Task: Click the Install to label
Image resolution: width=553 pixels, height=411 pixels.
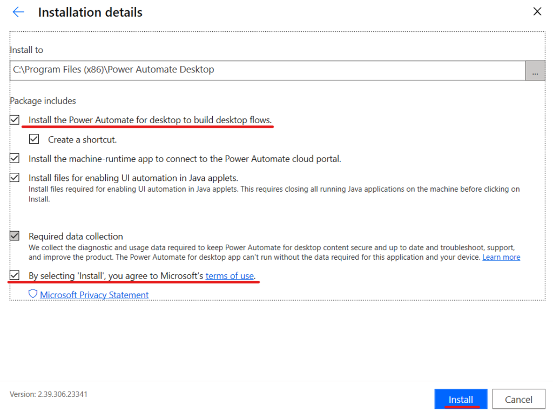Action: tap(26, 50)
